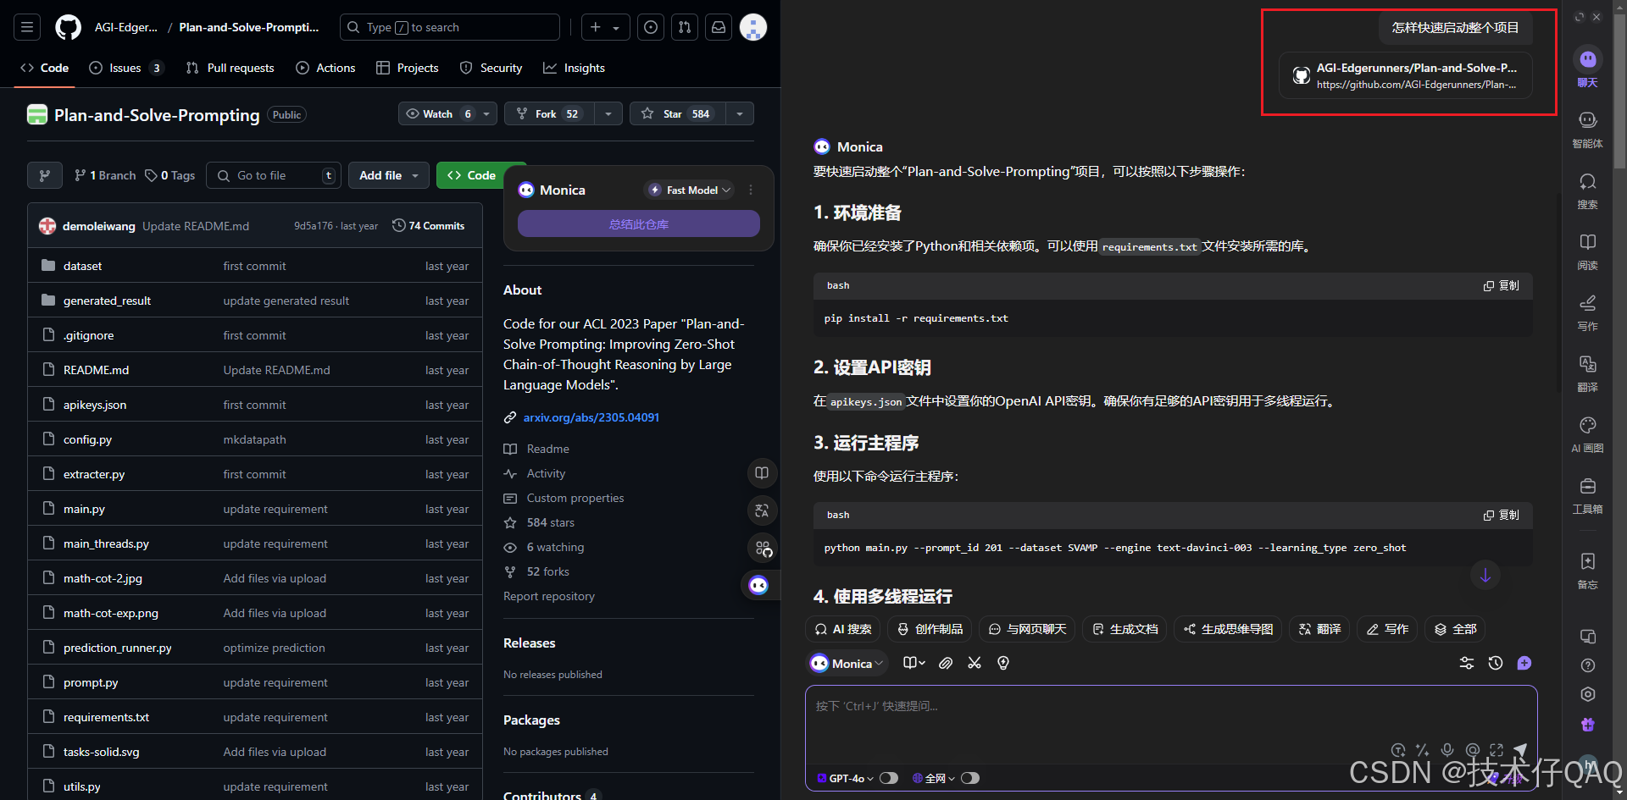Switch to the Actions tab
This screenshot has width=1627, height=800.
[325, 68]
